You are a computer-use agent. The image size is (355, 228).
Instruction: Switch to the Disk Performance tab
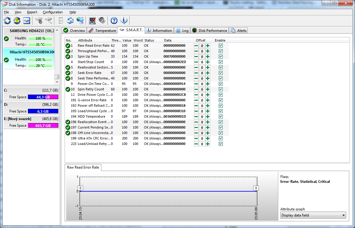[209, 31]
